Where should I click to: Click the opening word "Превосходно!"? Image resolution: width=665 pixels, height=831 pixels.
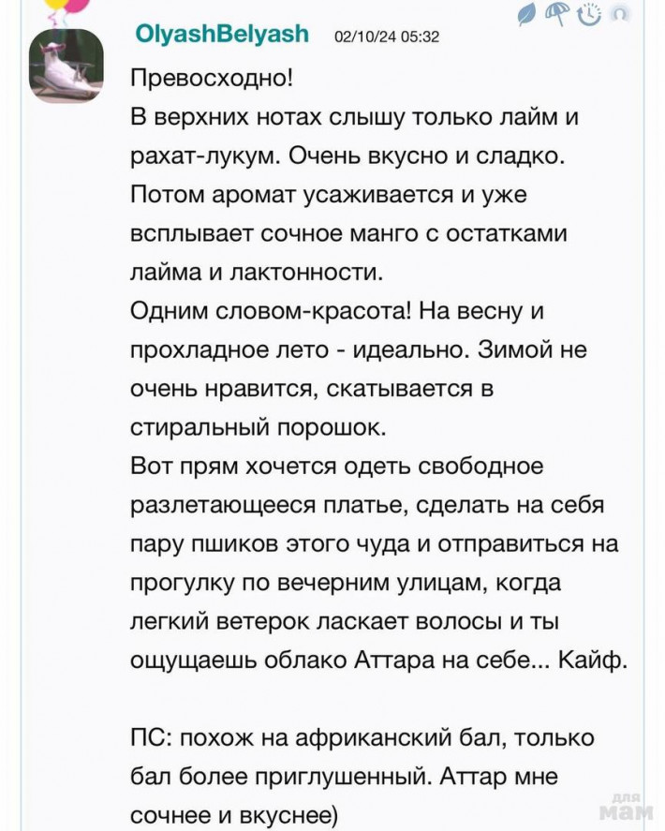click(212, 78)
